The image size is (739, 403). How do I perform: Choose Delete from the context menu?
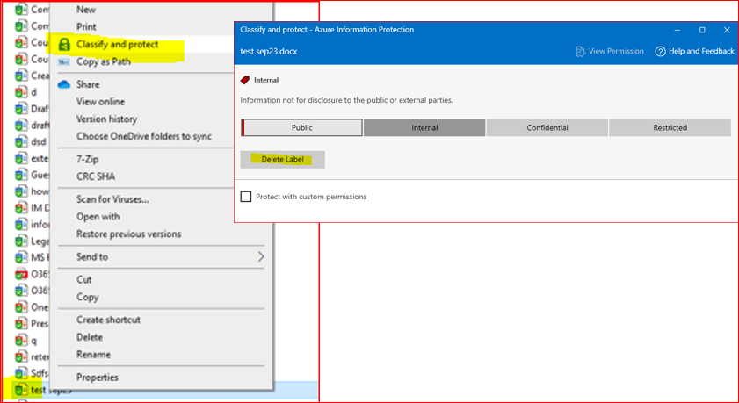90,337
